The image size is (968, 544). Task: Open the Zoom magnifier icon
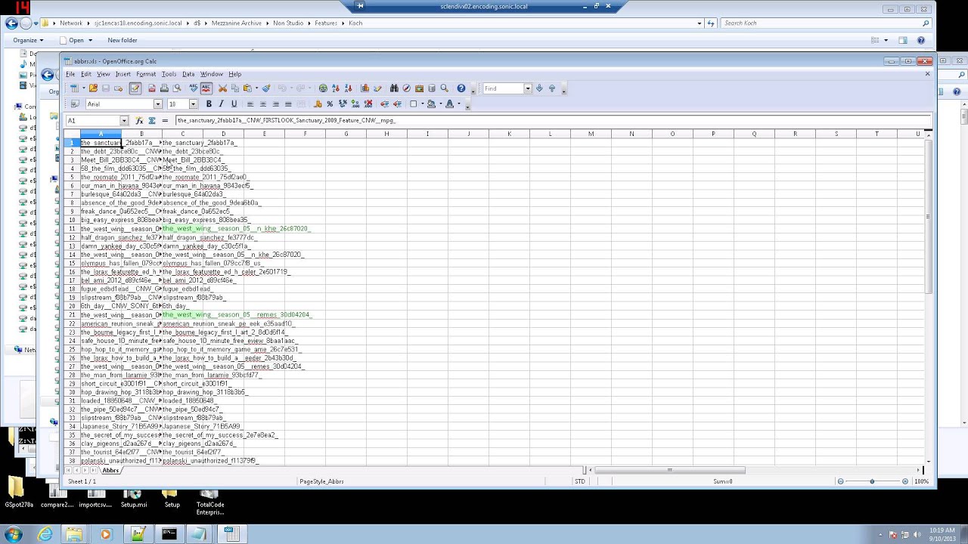click(x=444, y=88)
